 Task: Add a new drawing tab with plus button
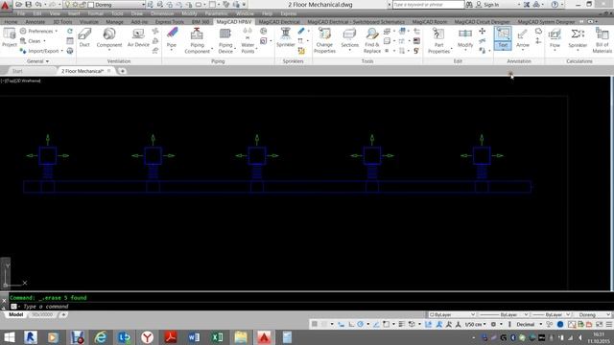point(122,71)
